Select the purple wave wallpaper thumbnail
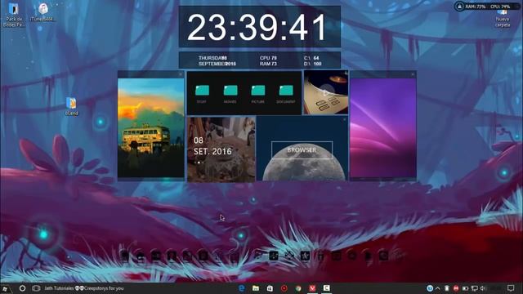The image size is (523, 294). point(383,128)
